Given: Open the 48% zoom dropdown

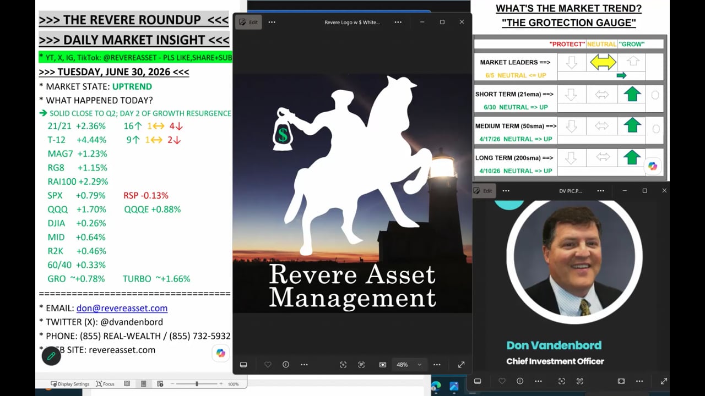Looking at the screenshot, I should [x=409, y=365].
